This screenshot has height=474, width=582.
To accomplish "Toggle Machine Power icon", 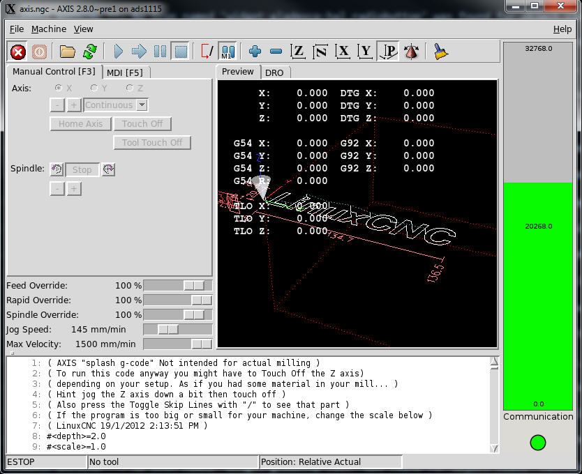I will tap(39, 52).
